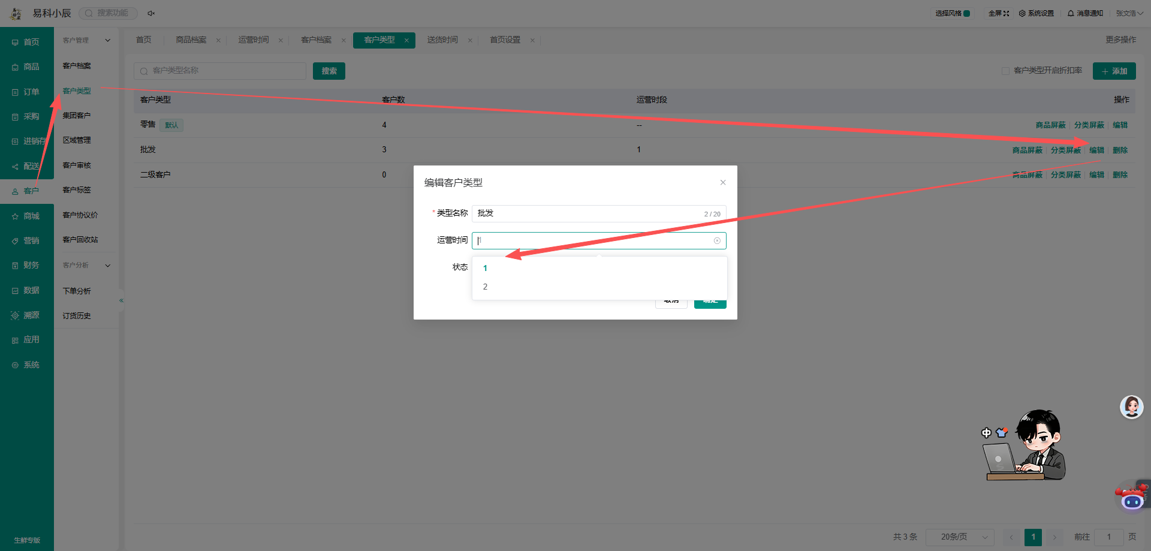Switch to 送货时间 tab
Image resolution: width=1151 pixels, height=551 pixels.
click(x=442, y=40)
